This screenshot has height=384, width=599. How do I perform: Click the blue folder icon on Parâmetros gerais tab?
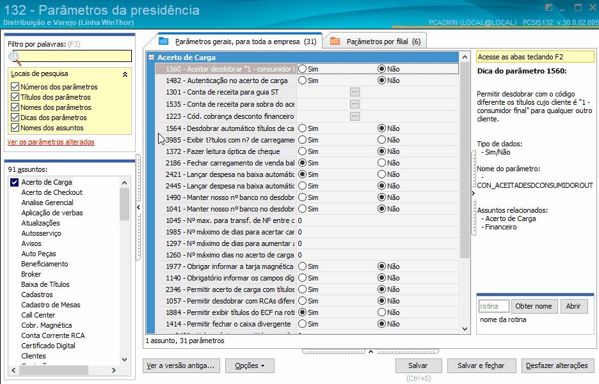[163, 41]
